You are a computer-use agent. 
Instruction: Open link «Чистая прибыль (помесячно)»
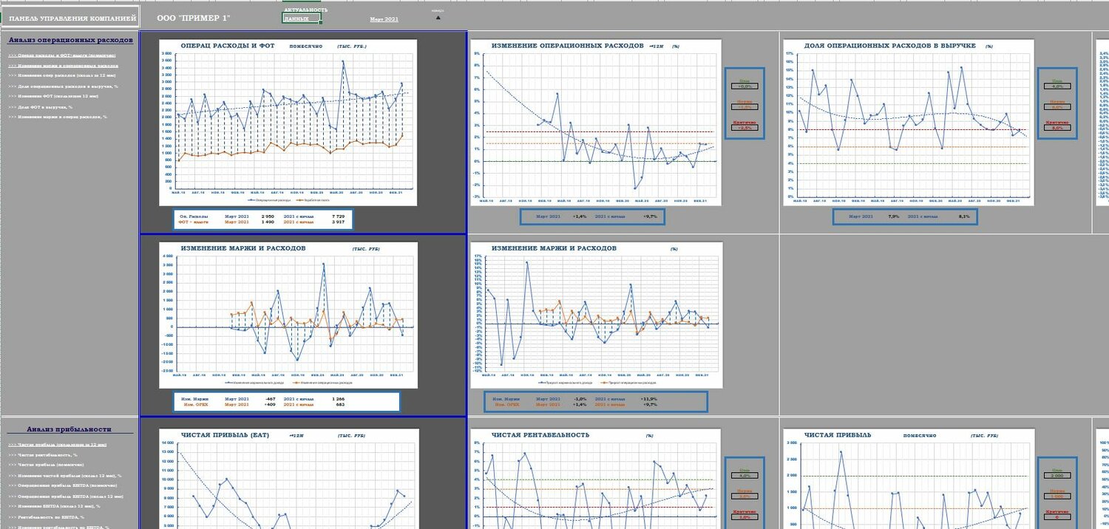pyautogui.click(x=47, y=465)
